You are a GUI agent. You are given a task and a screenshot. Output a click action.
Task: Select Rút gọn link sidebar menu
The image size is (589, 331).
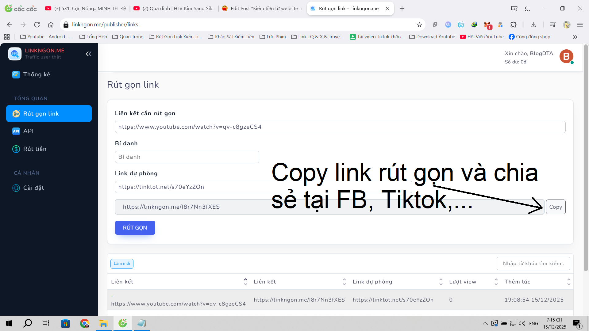[x=49, y=114]
